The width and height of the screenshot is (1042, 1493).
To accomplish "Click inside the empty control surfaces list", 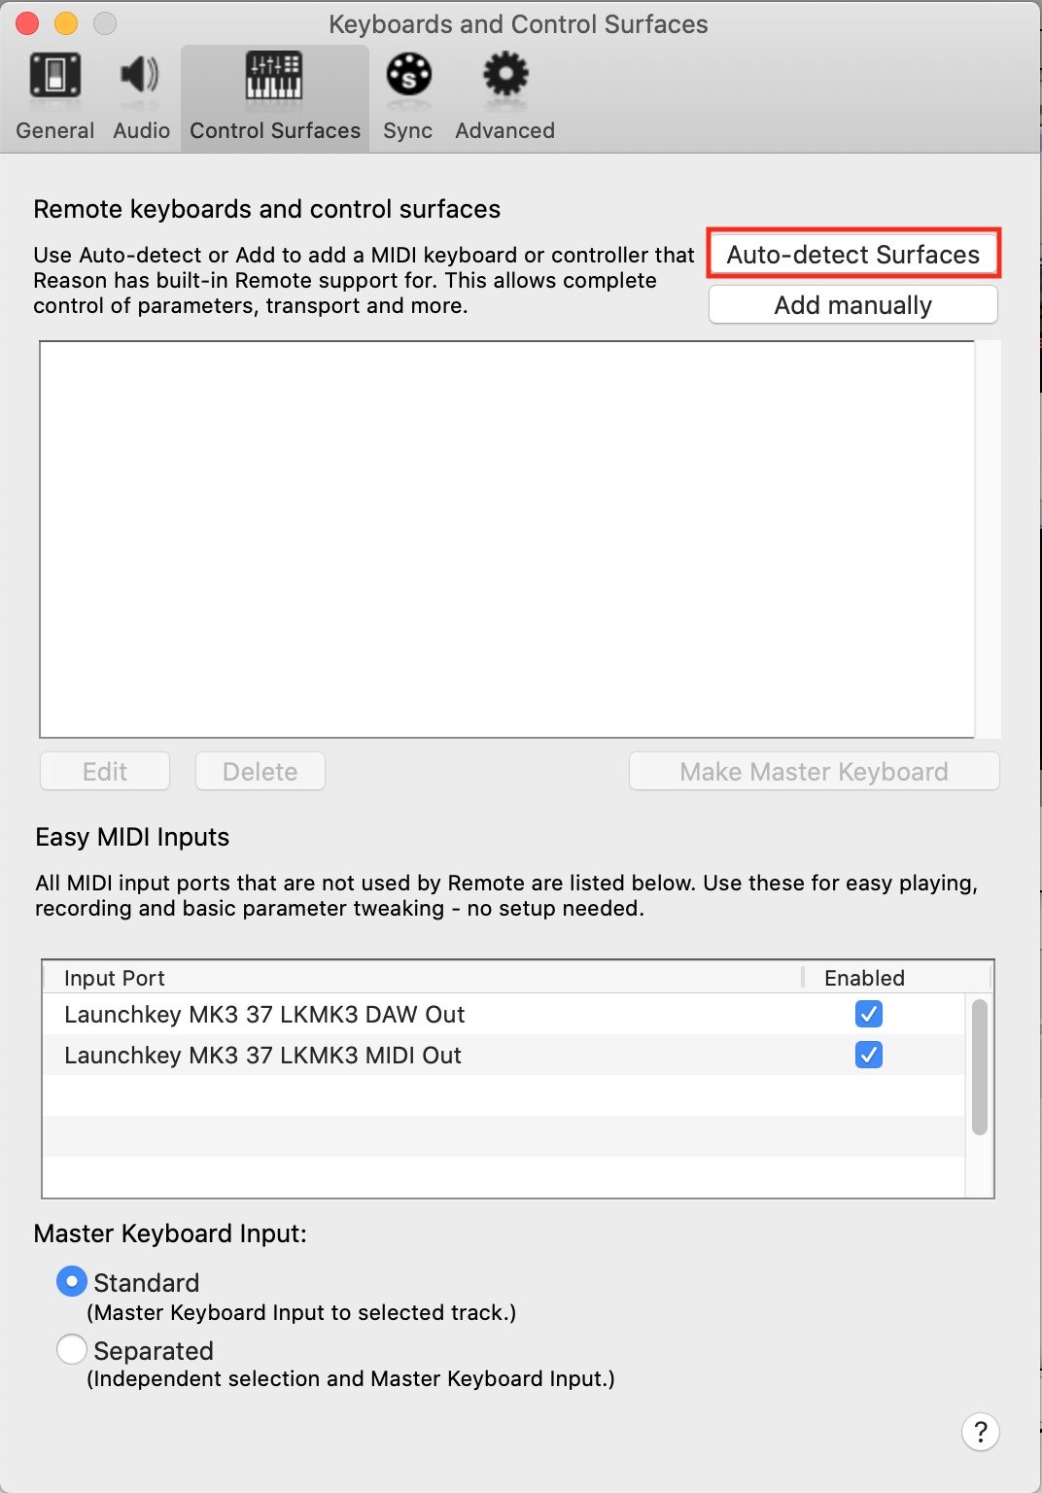I will 506,539.
